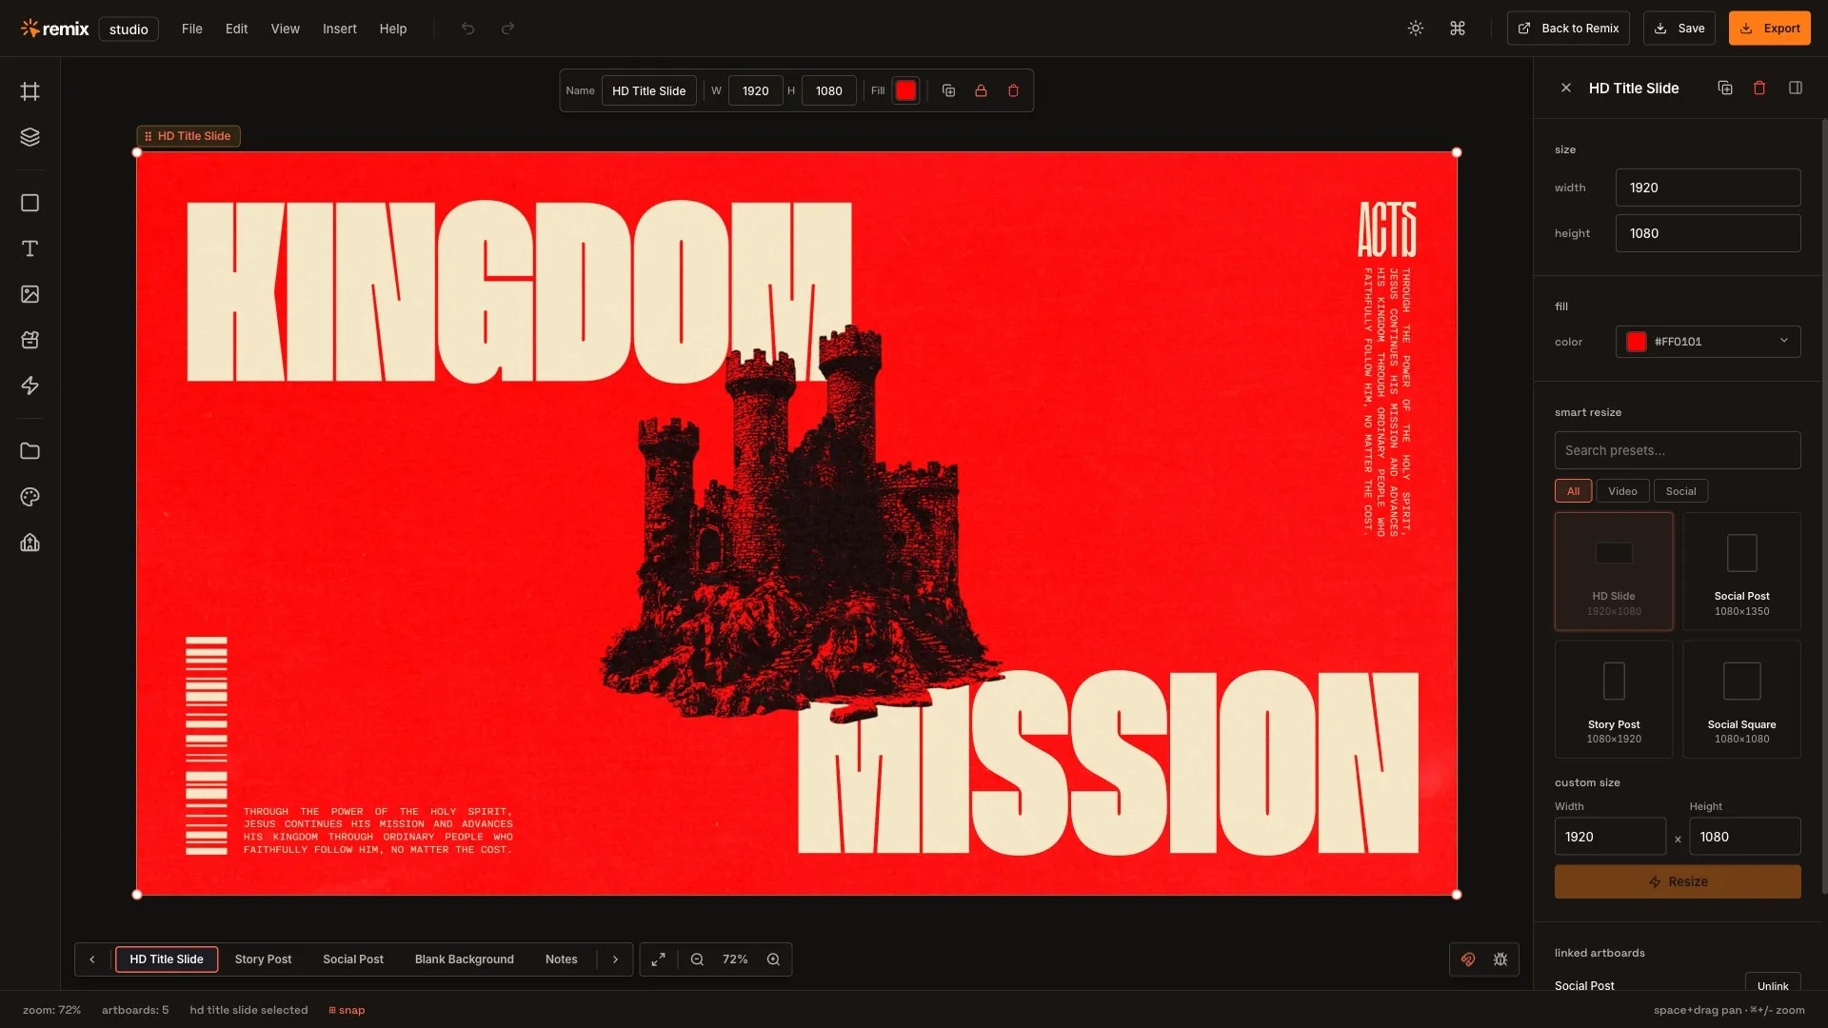Image resolution: width=1828 pixels, height=1028 pixels.
Task: Choose HD Slide 1920×1080 preset
Action: pyautogui.click(x=1614, y=571)
